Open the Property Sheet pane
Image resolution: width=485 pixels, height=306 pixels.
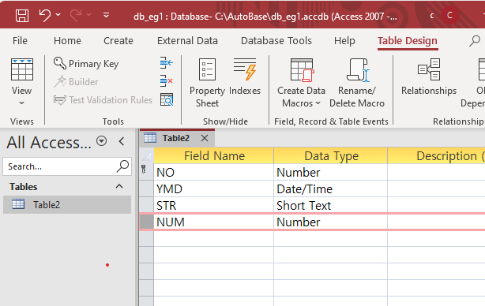point(207,83)
